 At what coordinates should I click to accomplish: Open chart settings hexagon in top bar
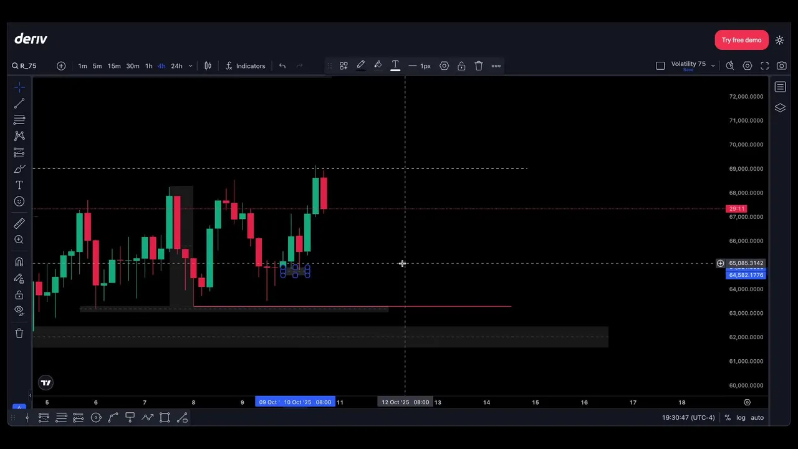coord(748,66)
